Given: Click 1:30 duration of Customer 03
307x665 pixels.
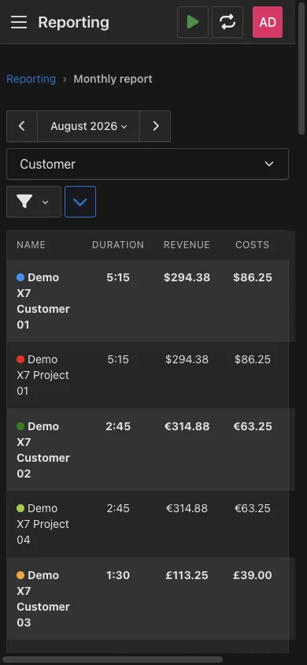Looking at the screenshot, I should coord(118,575).
